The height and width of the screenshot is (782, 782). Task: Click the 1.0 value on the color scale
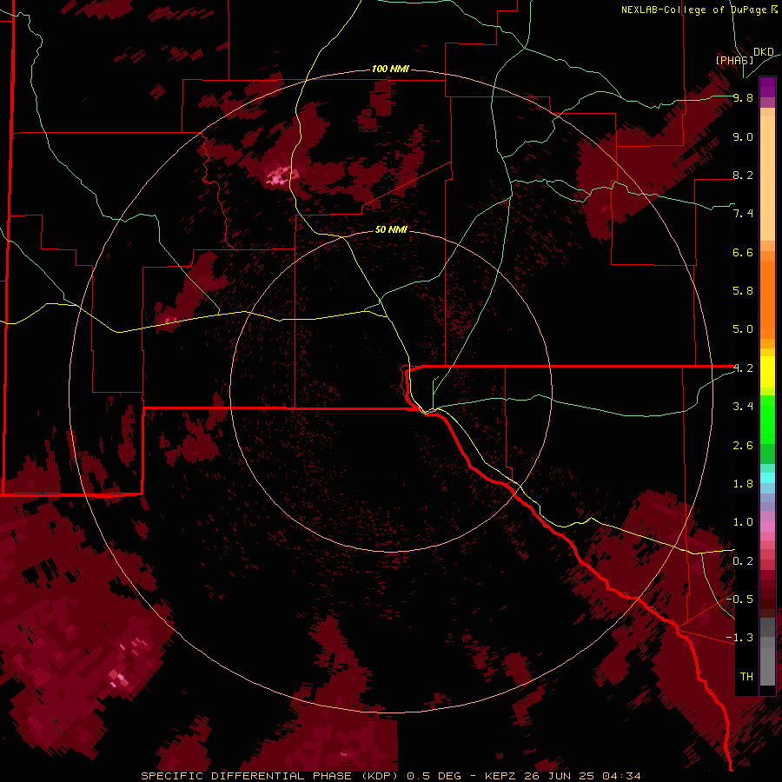point(743,522)
